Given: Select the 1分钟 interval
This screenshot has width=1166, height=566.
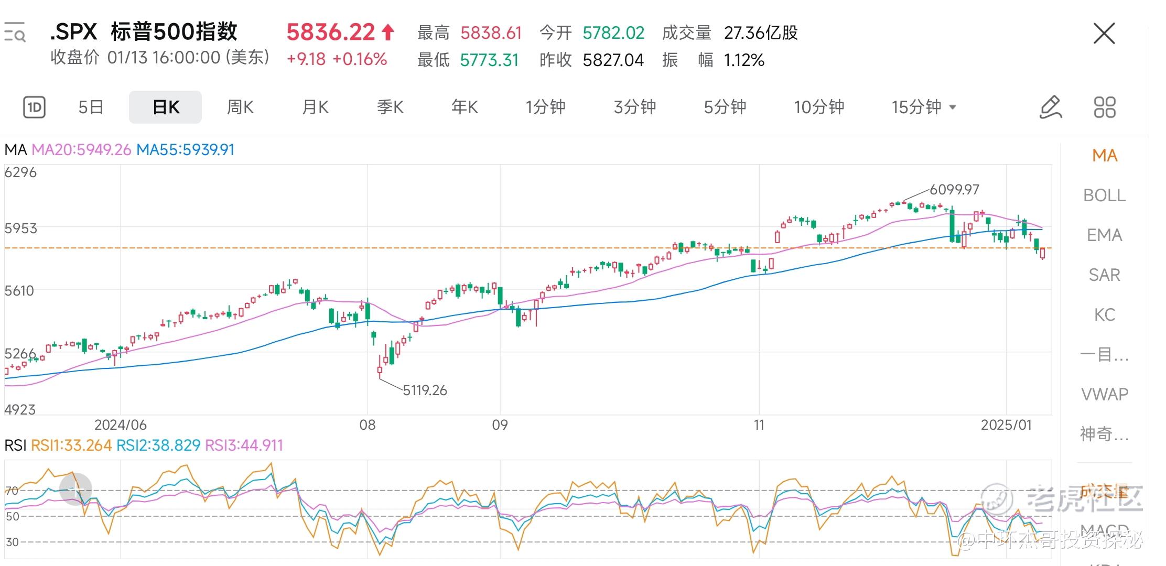Looking at the screenshot, I should click(x=545, y=107).
